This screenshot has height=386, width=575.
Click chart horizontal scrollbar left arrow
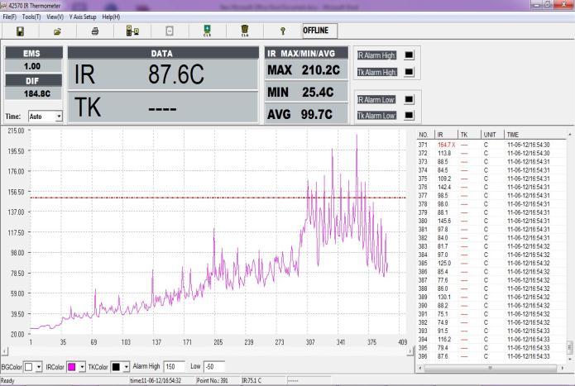point(4,351)
